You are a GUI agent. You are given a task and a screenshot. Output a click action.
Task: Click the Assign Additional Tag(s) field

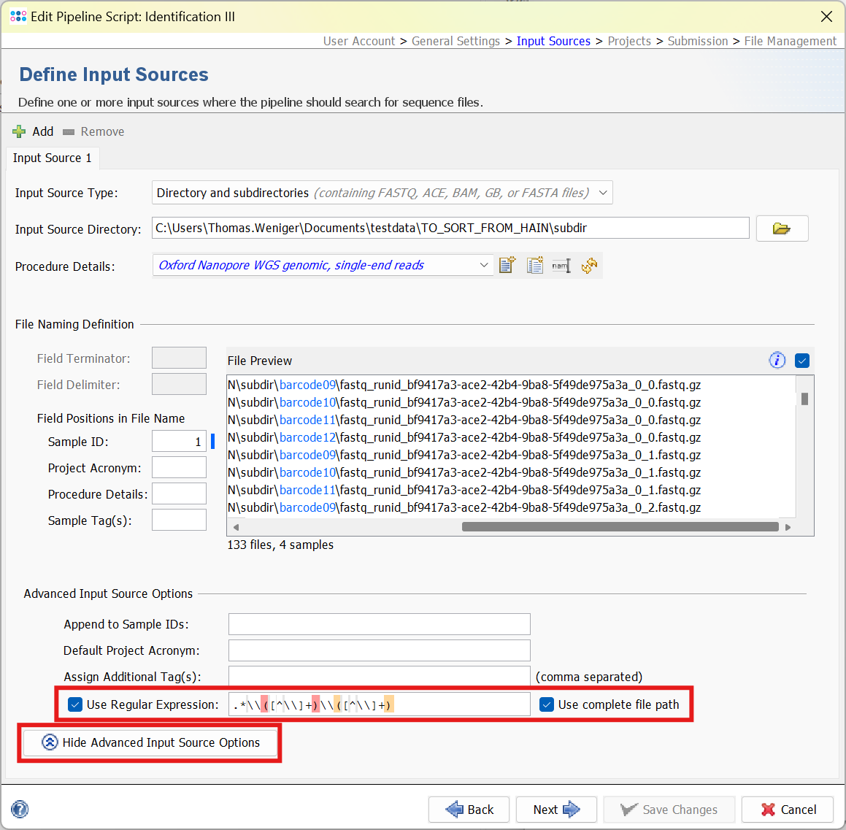pyautogui.click(x=380, y=676)
